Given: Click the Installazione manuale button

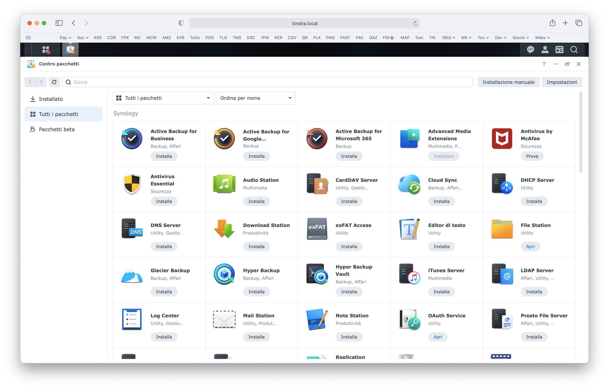Looking at the screenshot, I should 509,82.
